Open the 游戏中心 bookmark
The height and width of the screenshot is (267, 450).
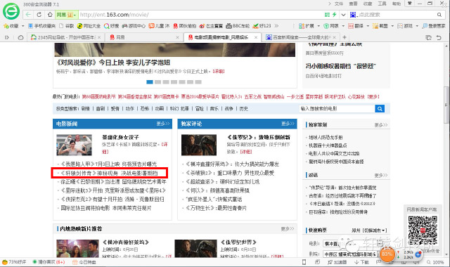(x=134, y=26)
